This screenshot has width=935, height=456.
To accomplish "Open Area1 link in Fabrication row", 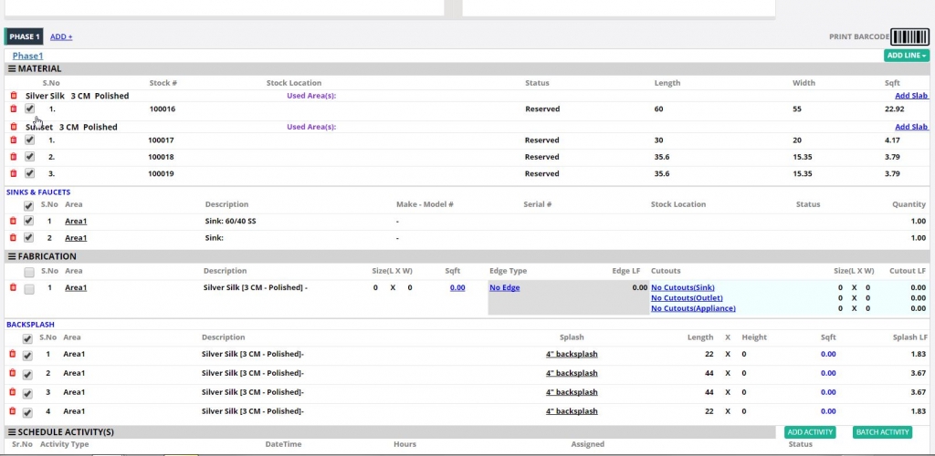I will pos(76,287).
